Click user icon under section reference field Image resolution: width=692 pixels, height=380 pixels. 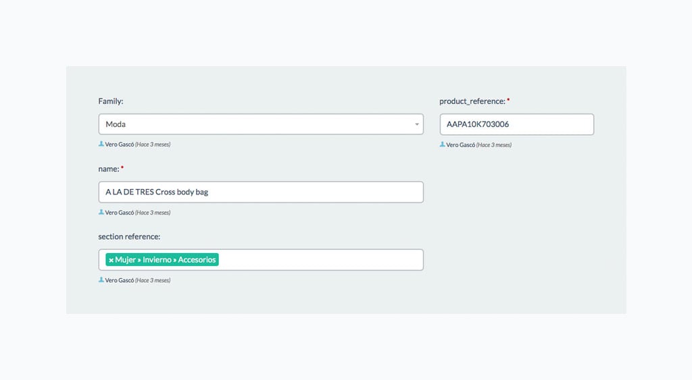tap(101, 280)
